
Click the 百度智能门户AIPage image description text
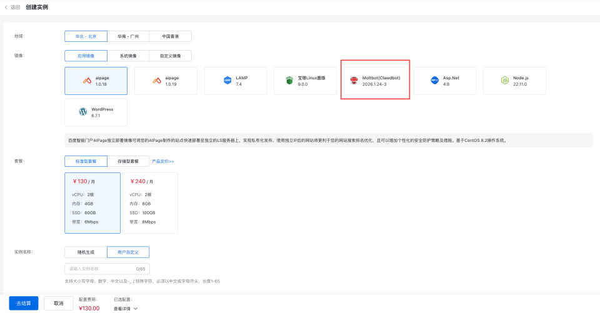pos(287,141)
